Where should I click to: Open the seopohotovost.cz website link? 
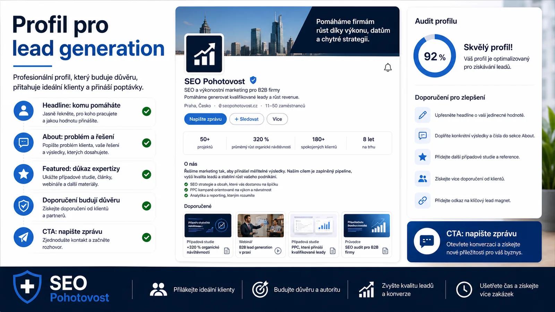click(x=238, y=106)
